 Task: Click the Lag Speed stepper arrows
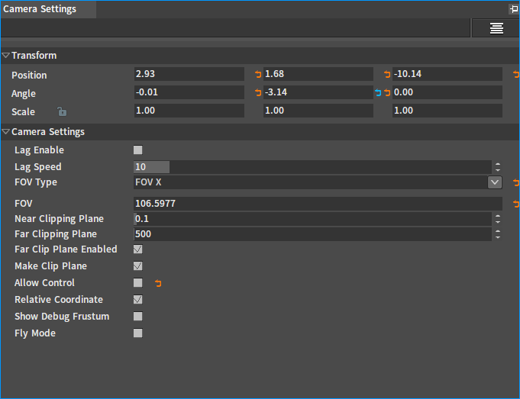tap(498, 166)
